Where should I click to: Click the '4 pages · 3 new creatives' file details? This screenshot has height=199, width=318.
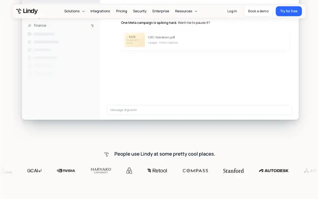[x=163, y=43]
